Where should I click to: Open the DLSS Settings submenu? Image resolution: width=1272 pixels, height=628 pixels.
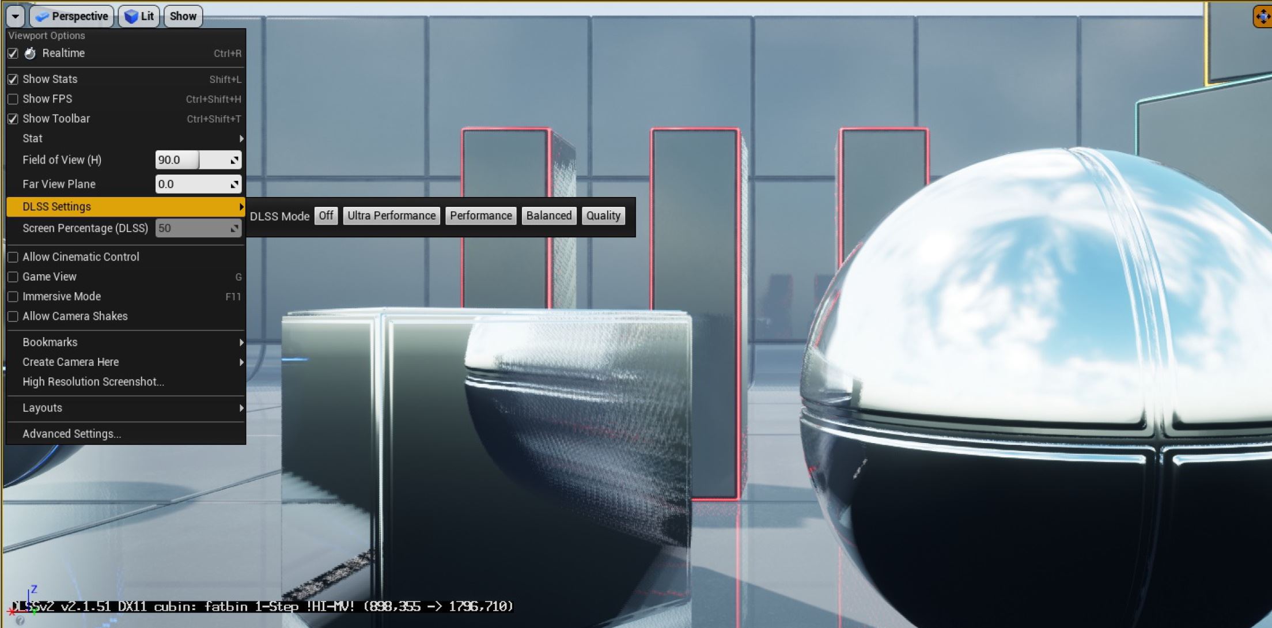[x=126, y=207]
